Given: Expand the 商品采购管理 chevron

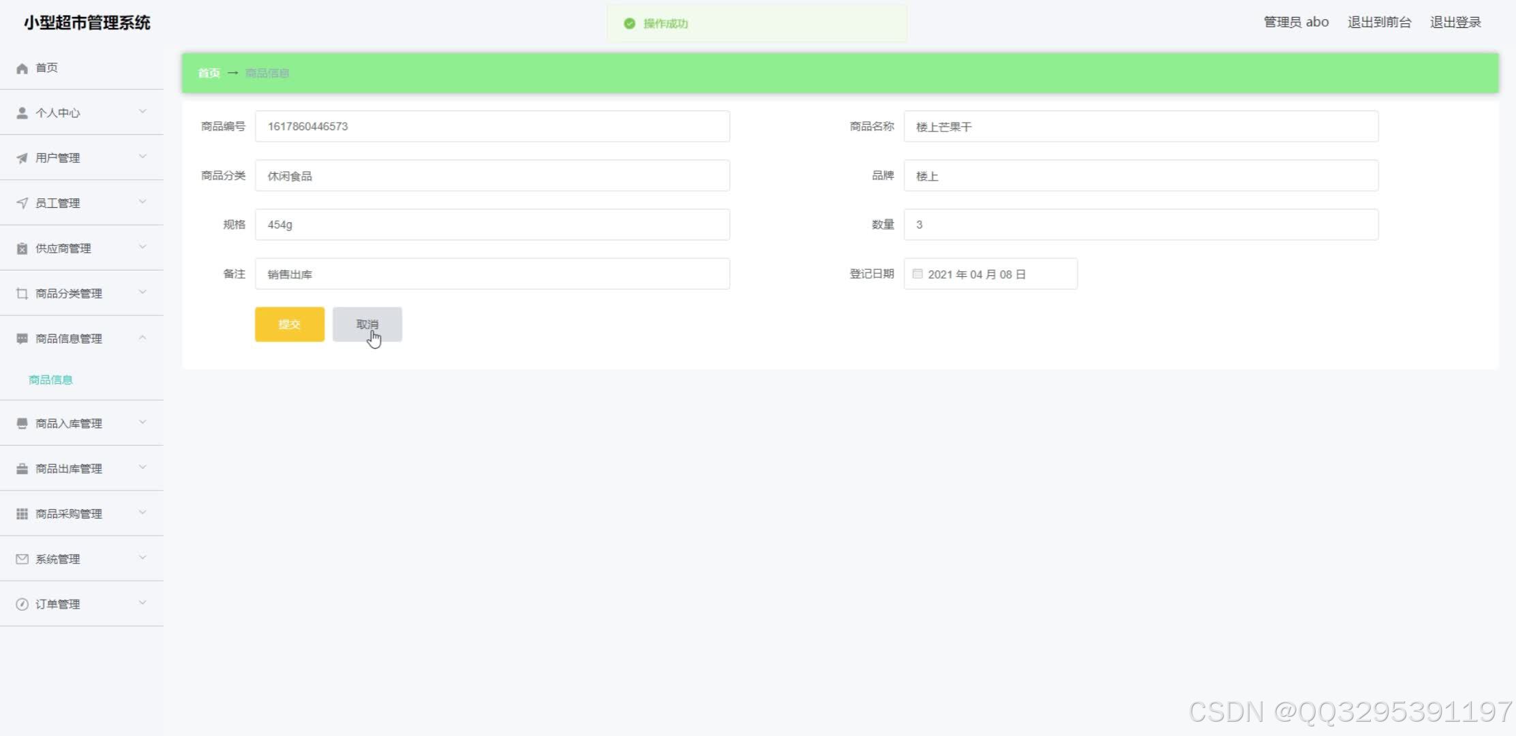Looking at the screenshot, I should pyautogui.click(x=142, y=512).
